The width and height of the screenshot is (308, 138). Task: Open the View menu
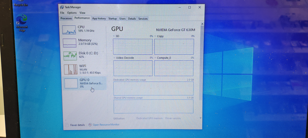click(x=82, y=13)
